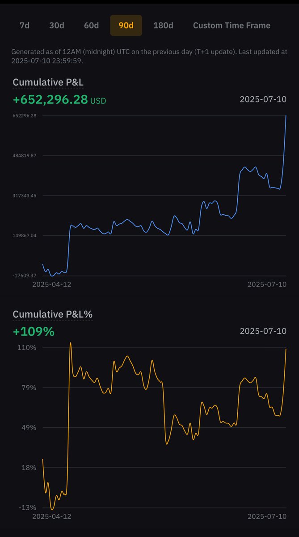Click the 484819.87 y-axis gridline label
Viewport: 299px width, 537px height.
click(25, 156)
